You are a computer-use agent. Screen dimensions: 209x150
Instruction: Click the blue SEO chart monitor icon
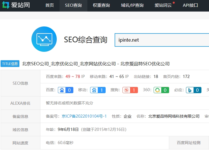44,39
